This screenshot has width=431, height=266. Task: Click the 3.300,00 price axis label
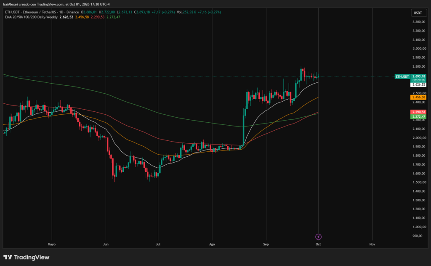419,22
